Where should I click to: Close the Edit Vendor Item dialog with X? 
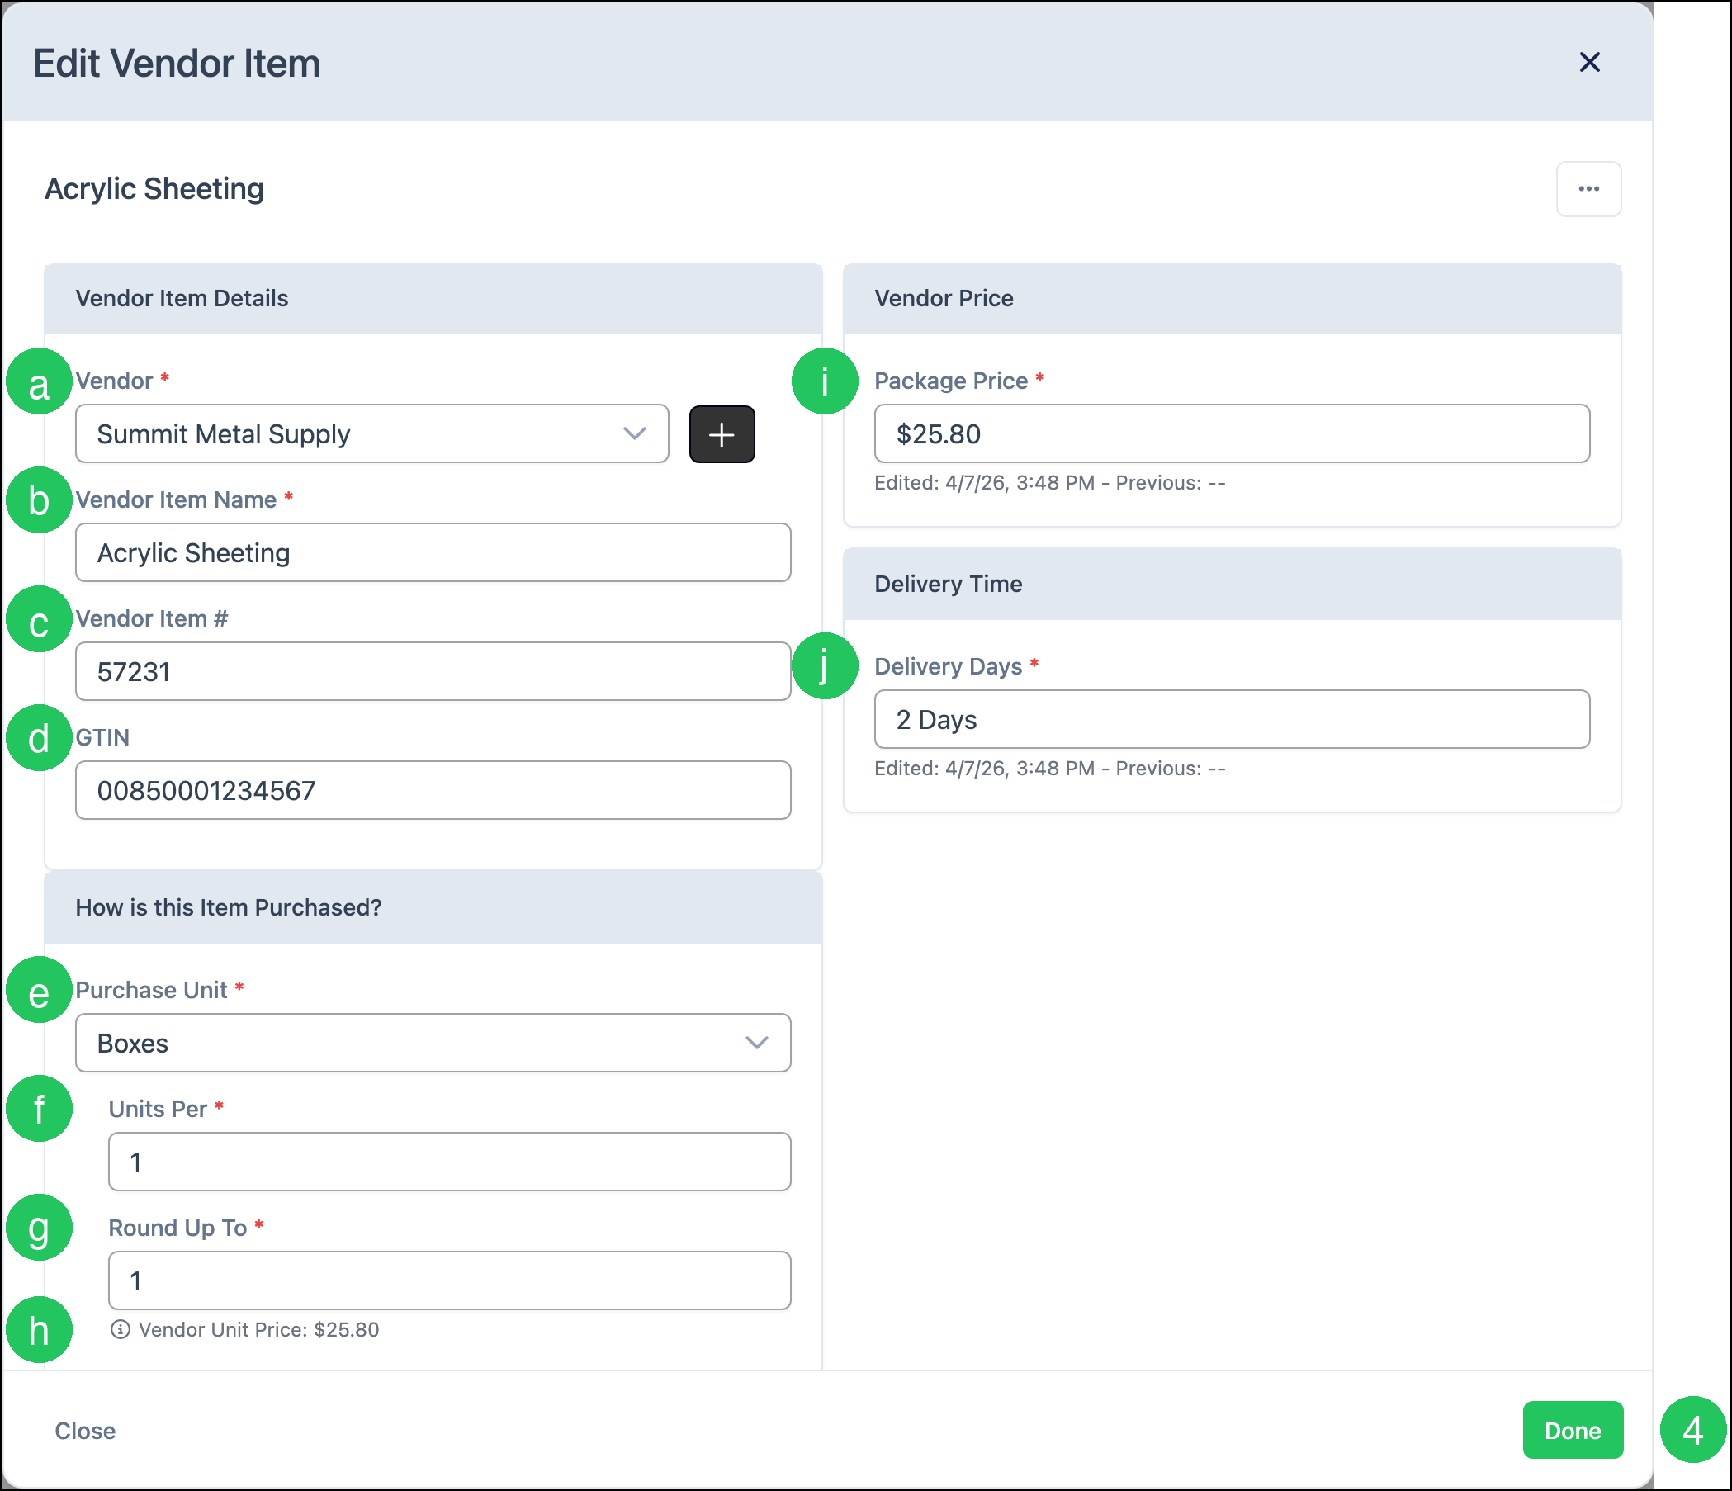[1589, 62]
